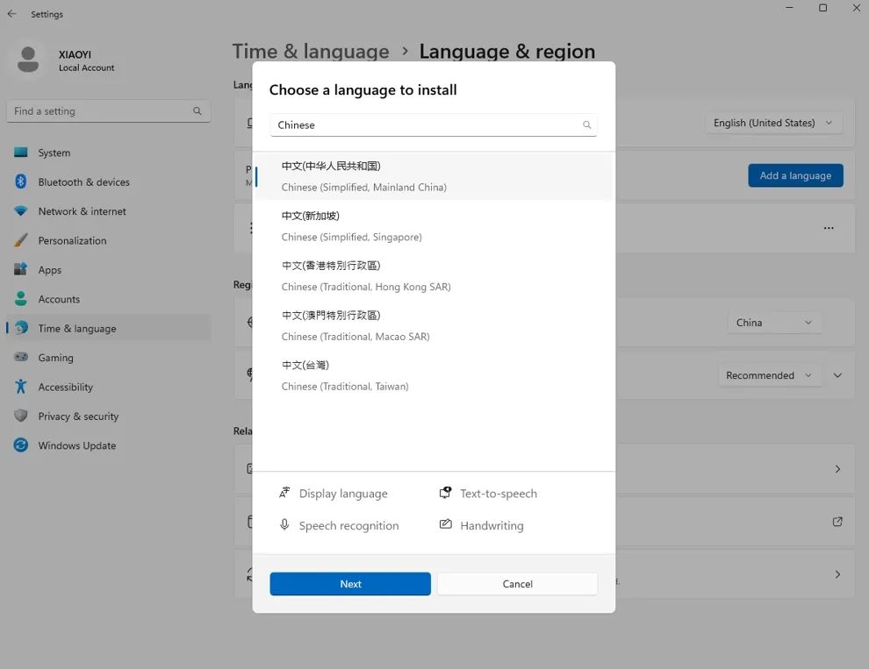869x669 pixels.
Task: Open last related settings row chevron
Action: point(837,574)
